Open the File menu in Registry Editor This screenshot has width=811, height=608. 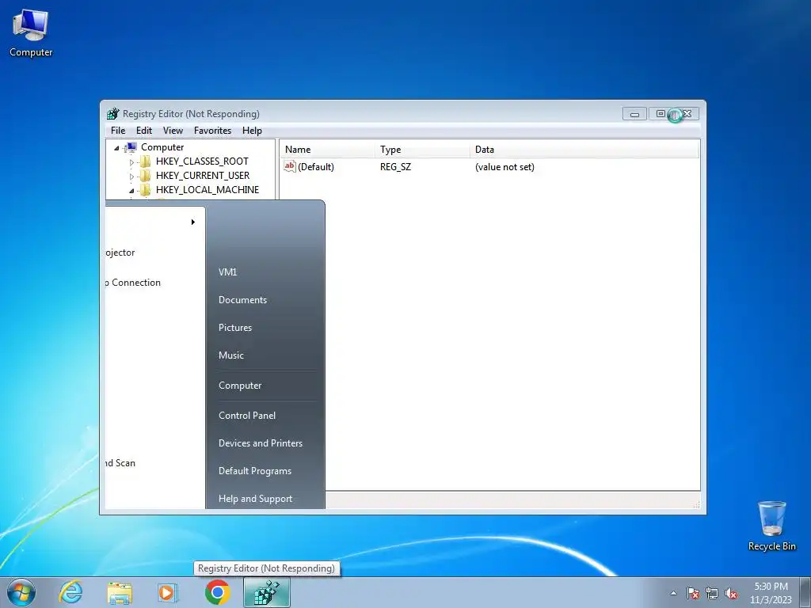(x=118, y=131)
